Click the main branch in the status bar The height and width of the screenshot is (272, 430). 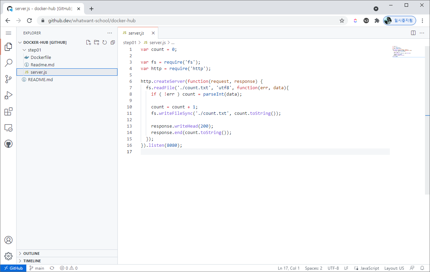(x=37, y=268)
